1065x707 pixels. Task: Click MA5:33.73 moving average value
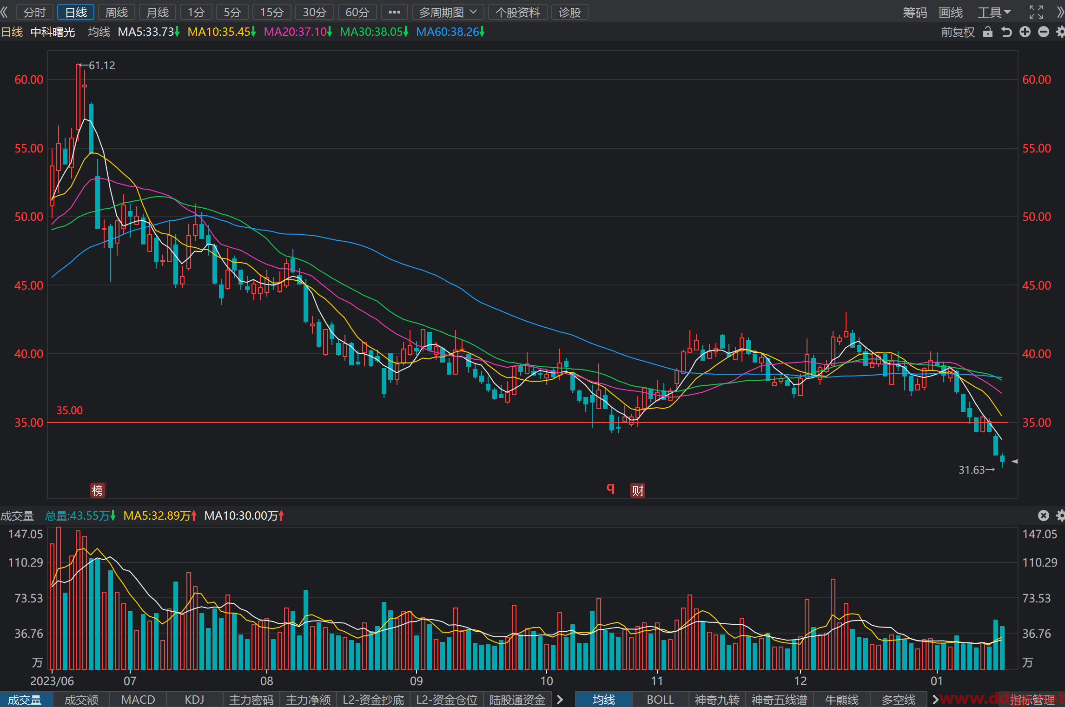149,32
